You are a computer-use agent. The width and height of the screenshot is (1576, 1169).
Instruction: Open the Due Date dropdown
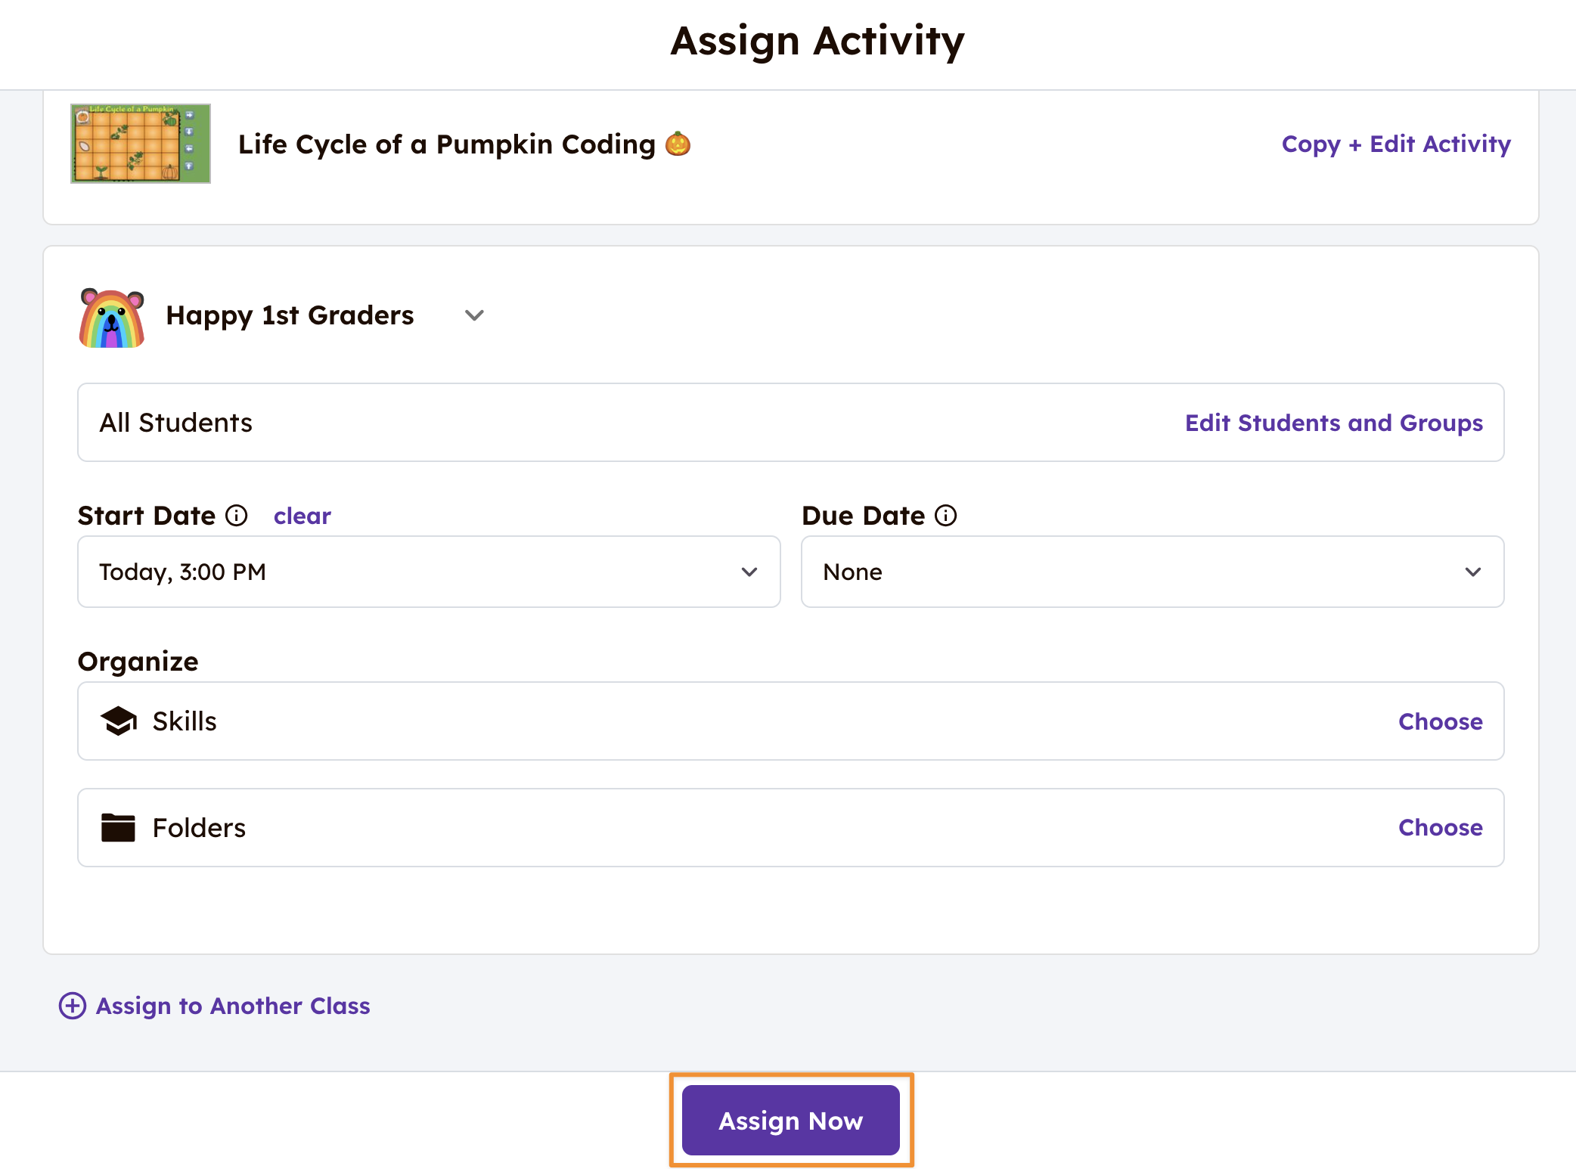coord(1152,572)
